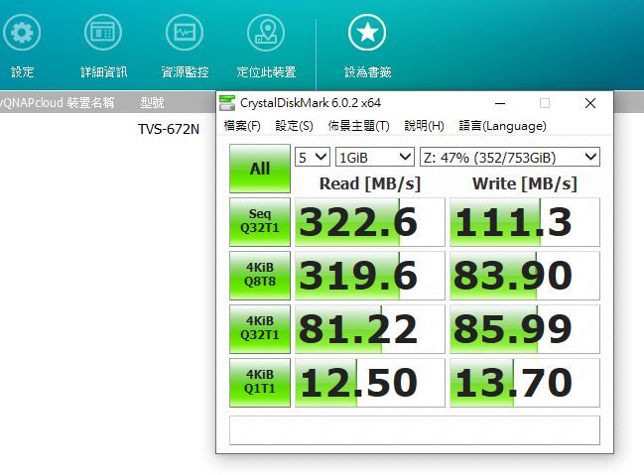Click the 設為書籤 bookmark star icon
This screenshot has width=644, height=475.
pos(367,33)
